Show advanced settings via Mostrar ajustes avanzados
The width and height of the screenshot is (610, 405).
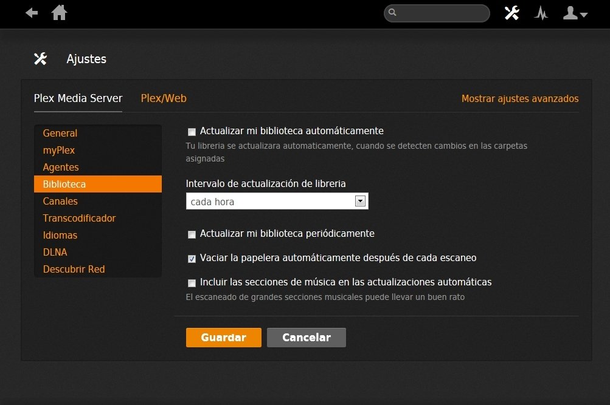520,98
